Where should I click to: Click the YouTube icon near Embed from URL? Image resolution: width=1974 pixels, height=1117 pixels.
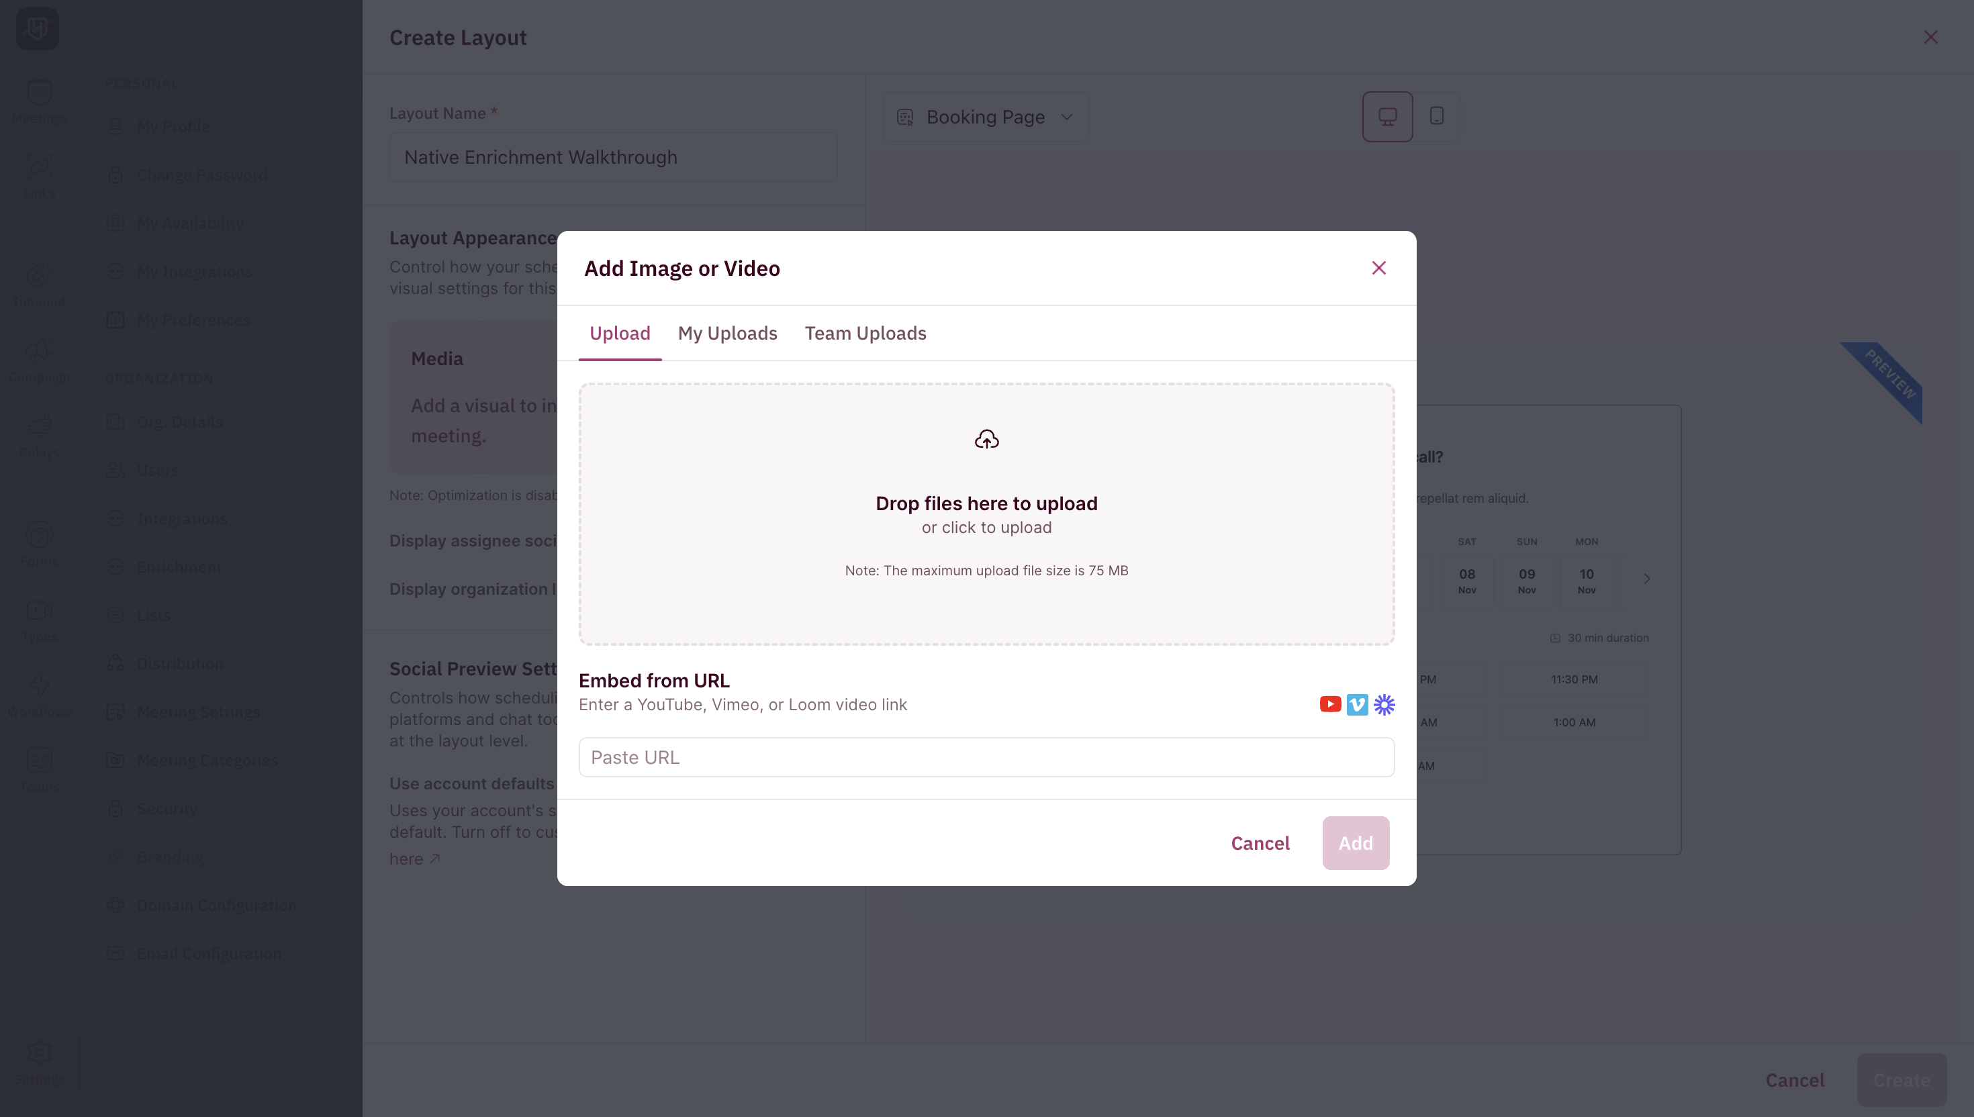click(x=1329, y=704)
